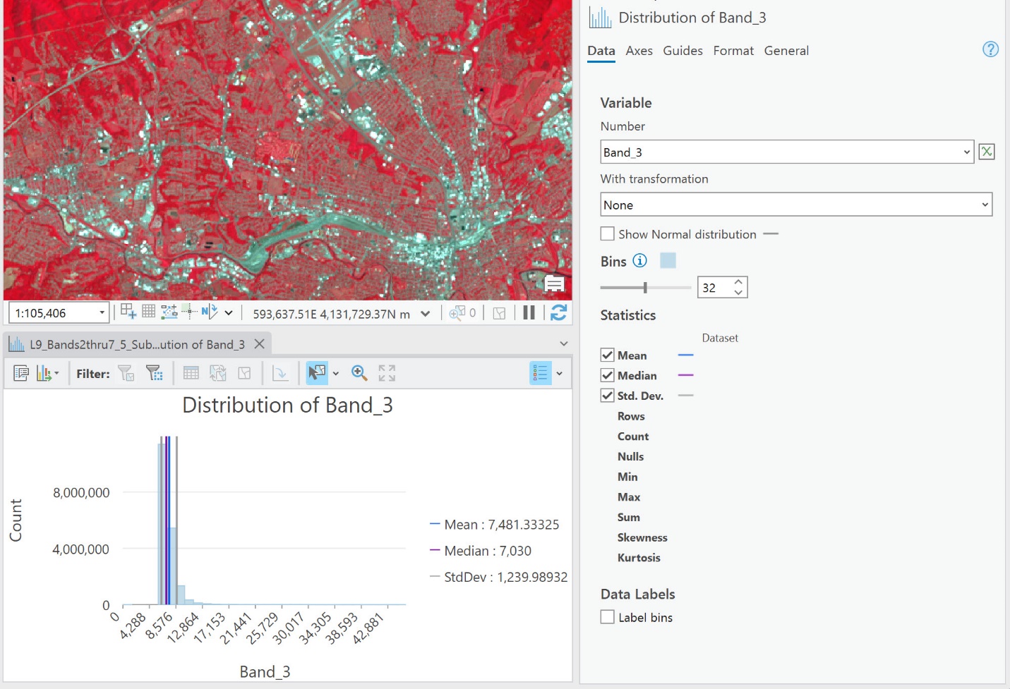Image resolution: width=1010 pixels, height=689 pixels.
Task: Uncheck the Std. Dev. statistic
Action: tap(607, 396)
